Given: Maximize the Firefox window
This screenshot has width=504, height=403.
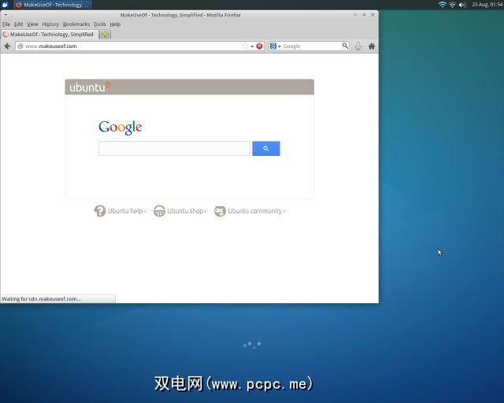Looking at the screenshot, I should pos(364,15).
